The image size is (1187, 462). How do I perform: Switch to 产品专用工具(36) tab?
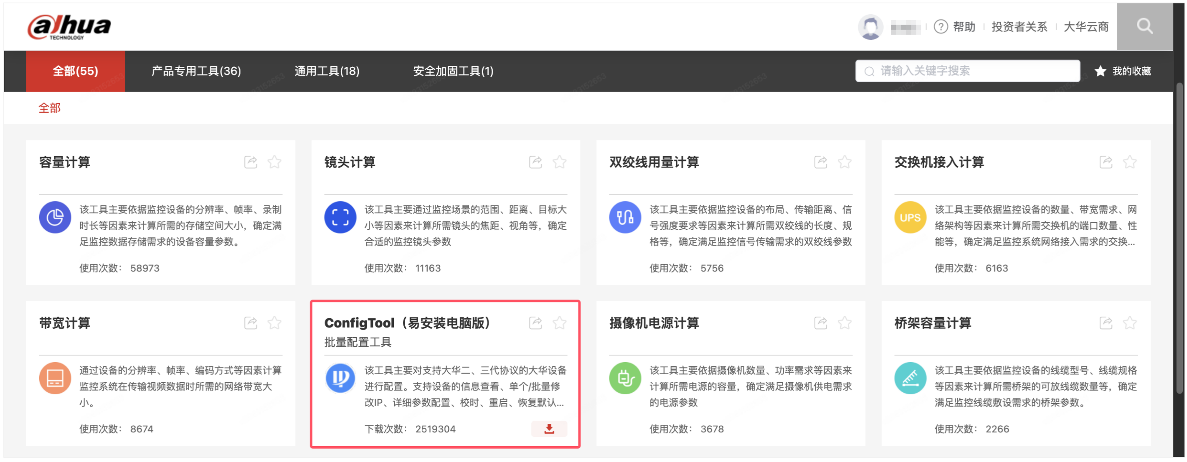coord(196,71)
